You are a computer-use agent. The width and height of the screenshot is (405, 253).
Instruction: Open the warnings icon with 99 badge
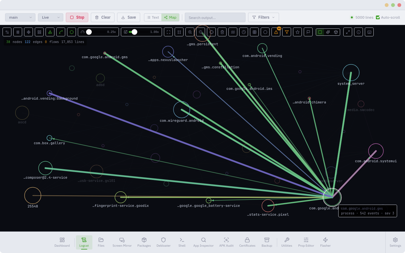tap(276, 32)
